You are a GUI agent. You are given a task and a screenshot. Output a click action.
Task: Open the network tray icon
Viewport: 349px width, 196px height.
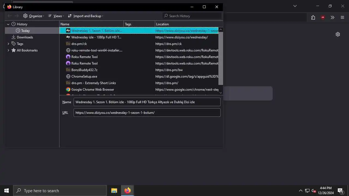point(307,191)
